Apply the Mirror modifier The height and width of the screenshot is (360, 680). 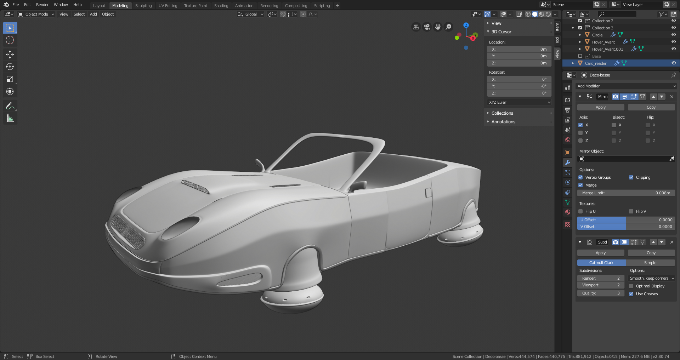coord(600,107)
